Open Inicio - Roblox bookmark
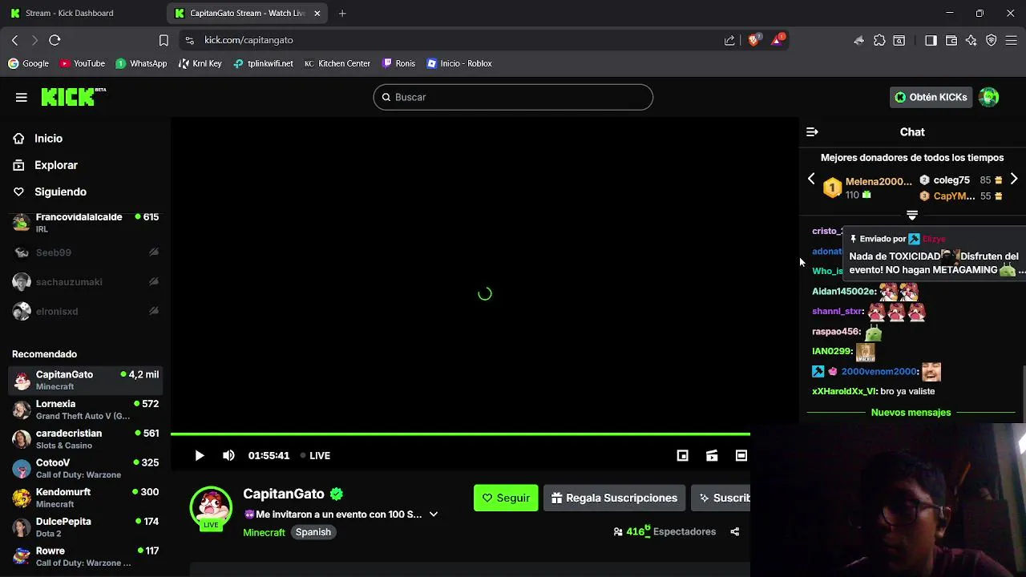 click(459, 63)
